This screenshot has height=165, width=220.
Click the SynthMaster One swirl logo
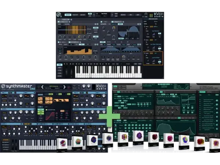3,86
